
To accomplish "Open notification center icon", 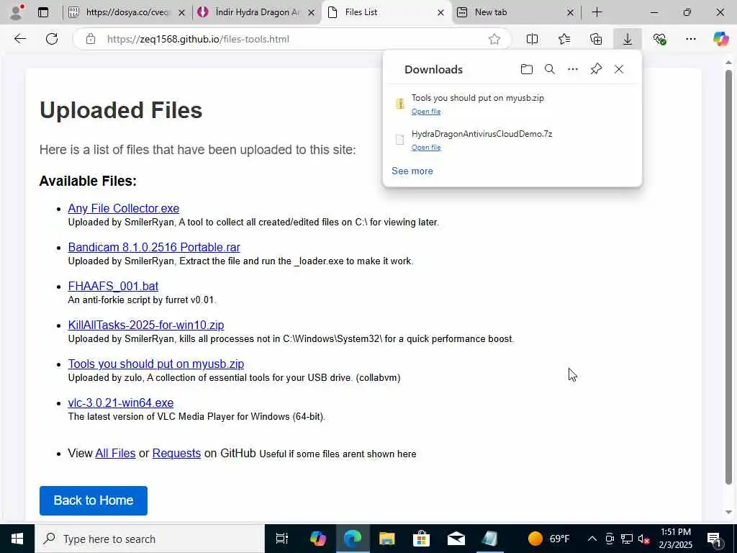I will pyautogui.click(x=715, y=539).
